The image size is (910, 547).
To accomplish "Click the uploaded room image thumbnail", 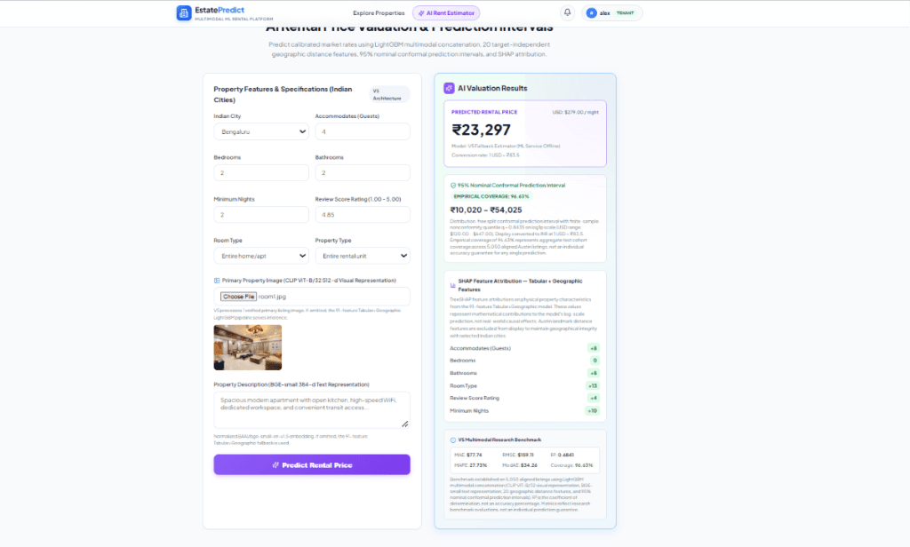I will tap(248, 347).
